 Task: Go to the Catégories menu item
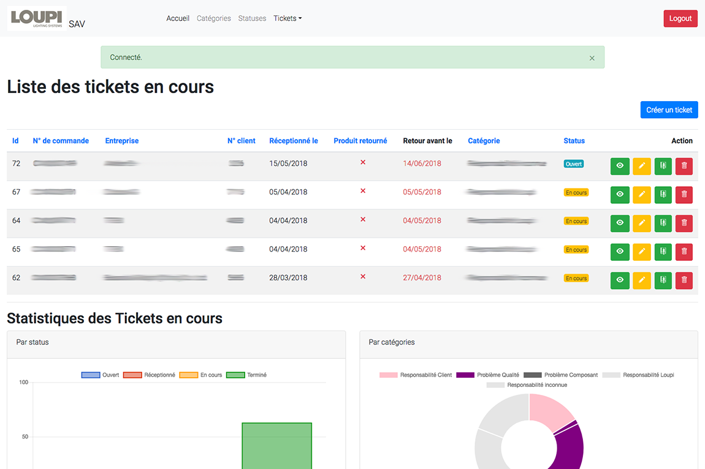213,18
